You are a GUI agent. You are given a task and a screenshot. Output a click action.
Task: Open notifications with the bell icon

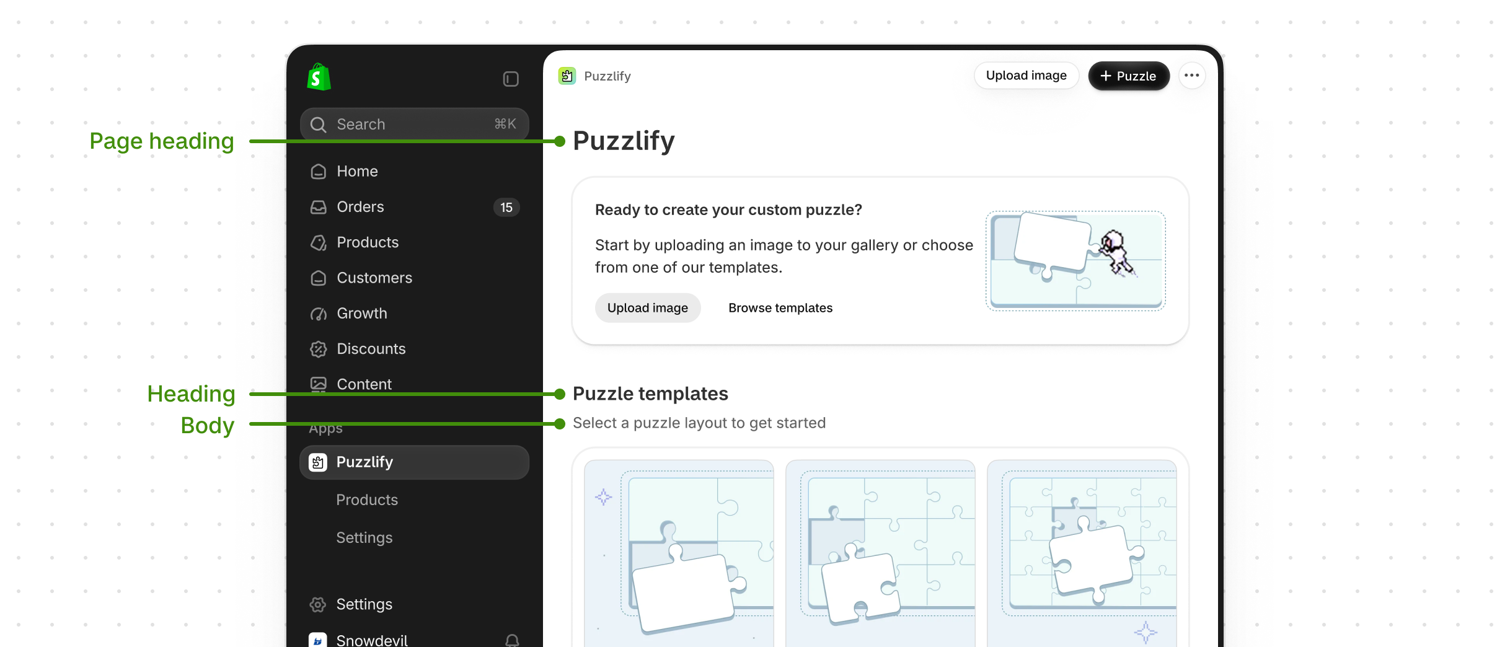point(512,640)
